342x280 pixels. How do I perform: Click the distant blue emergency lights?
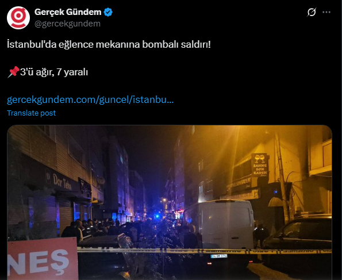(157, 216)
